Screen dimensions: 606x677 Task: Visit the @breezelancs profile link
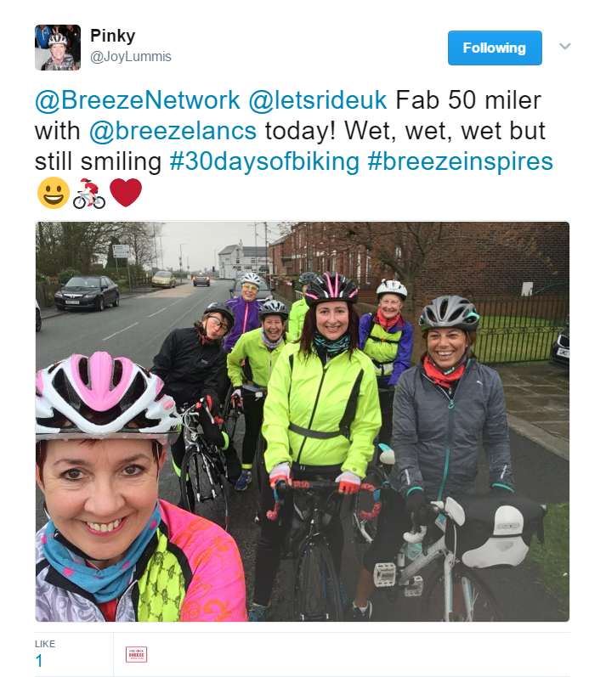pyautogui.click(x=173, y=131)
